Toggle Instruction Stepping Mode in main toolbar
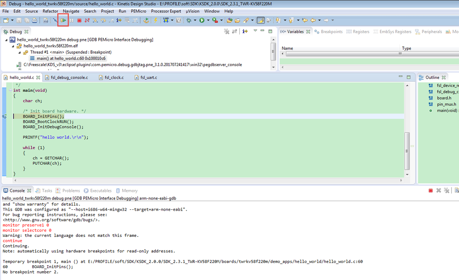 [x=119, y=20]
